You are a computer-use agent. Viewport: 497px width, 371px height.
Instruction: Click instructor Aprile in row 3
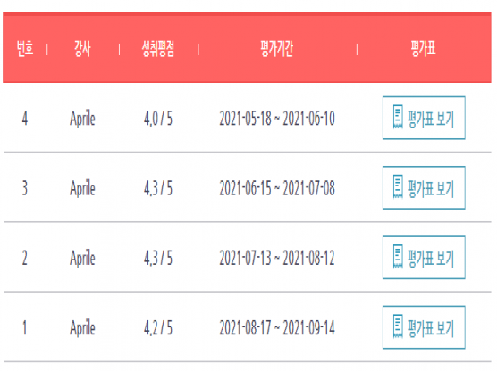pyautogui.click(x=82, y=189)
